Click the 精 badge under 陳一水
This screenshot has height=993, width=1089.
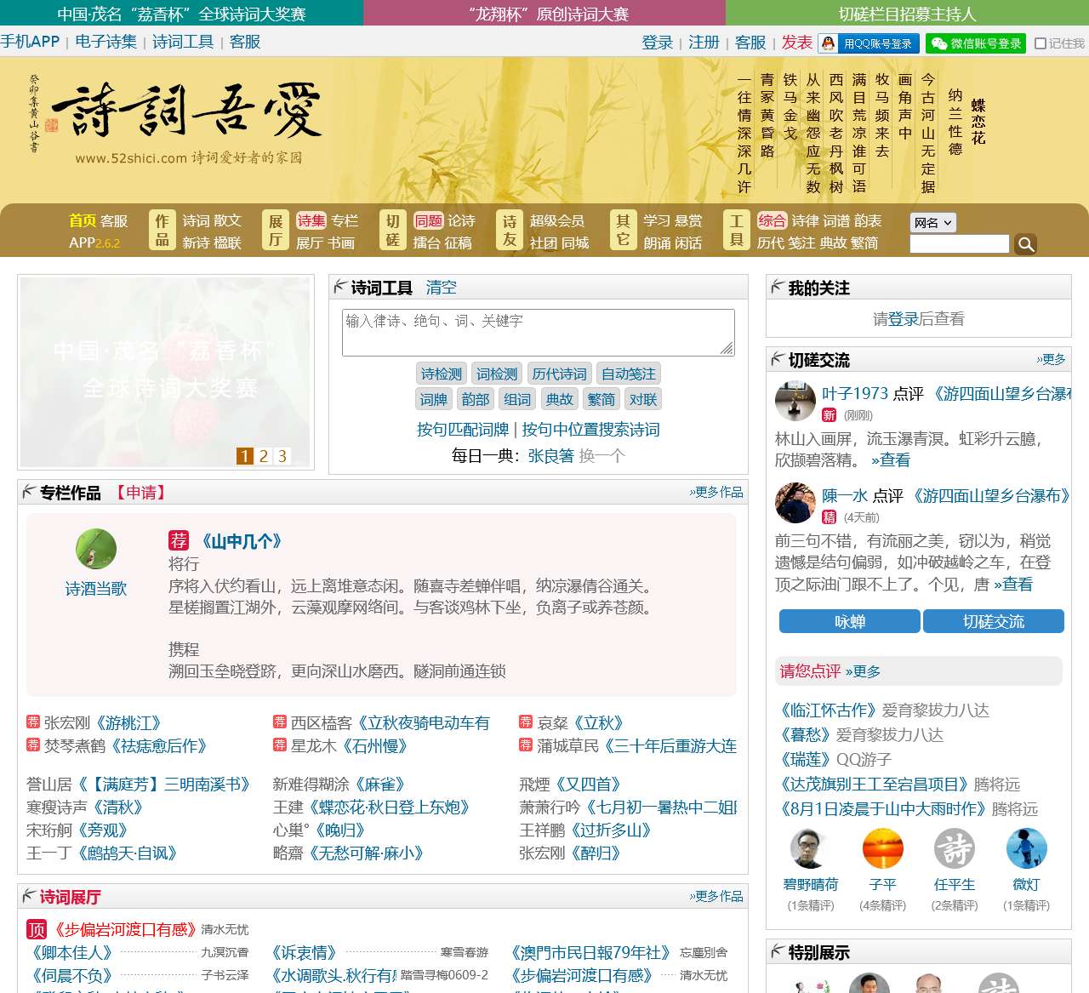tap(829, 517)
